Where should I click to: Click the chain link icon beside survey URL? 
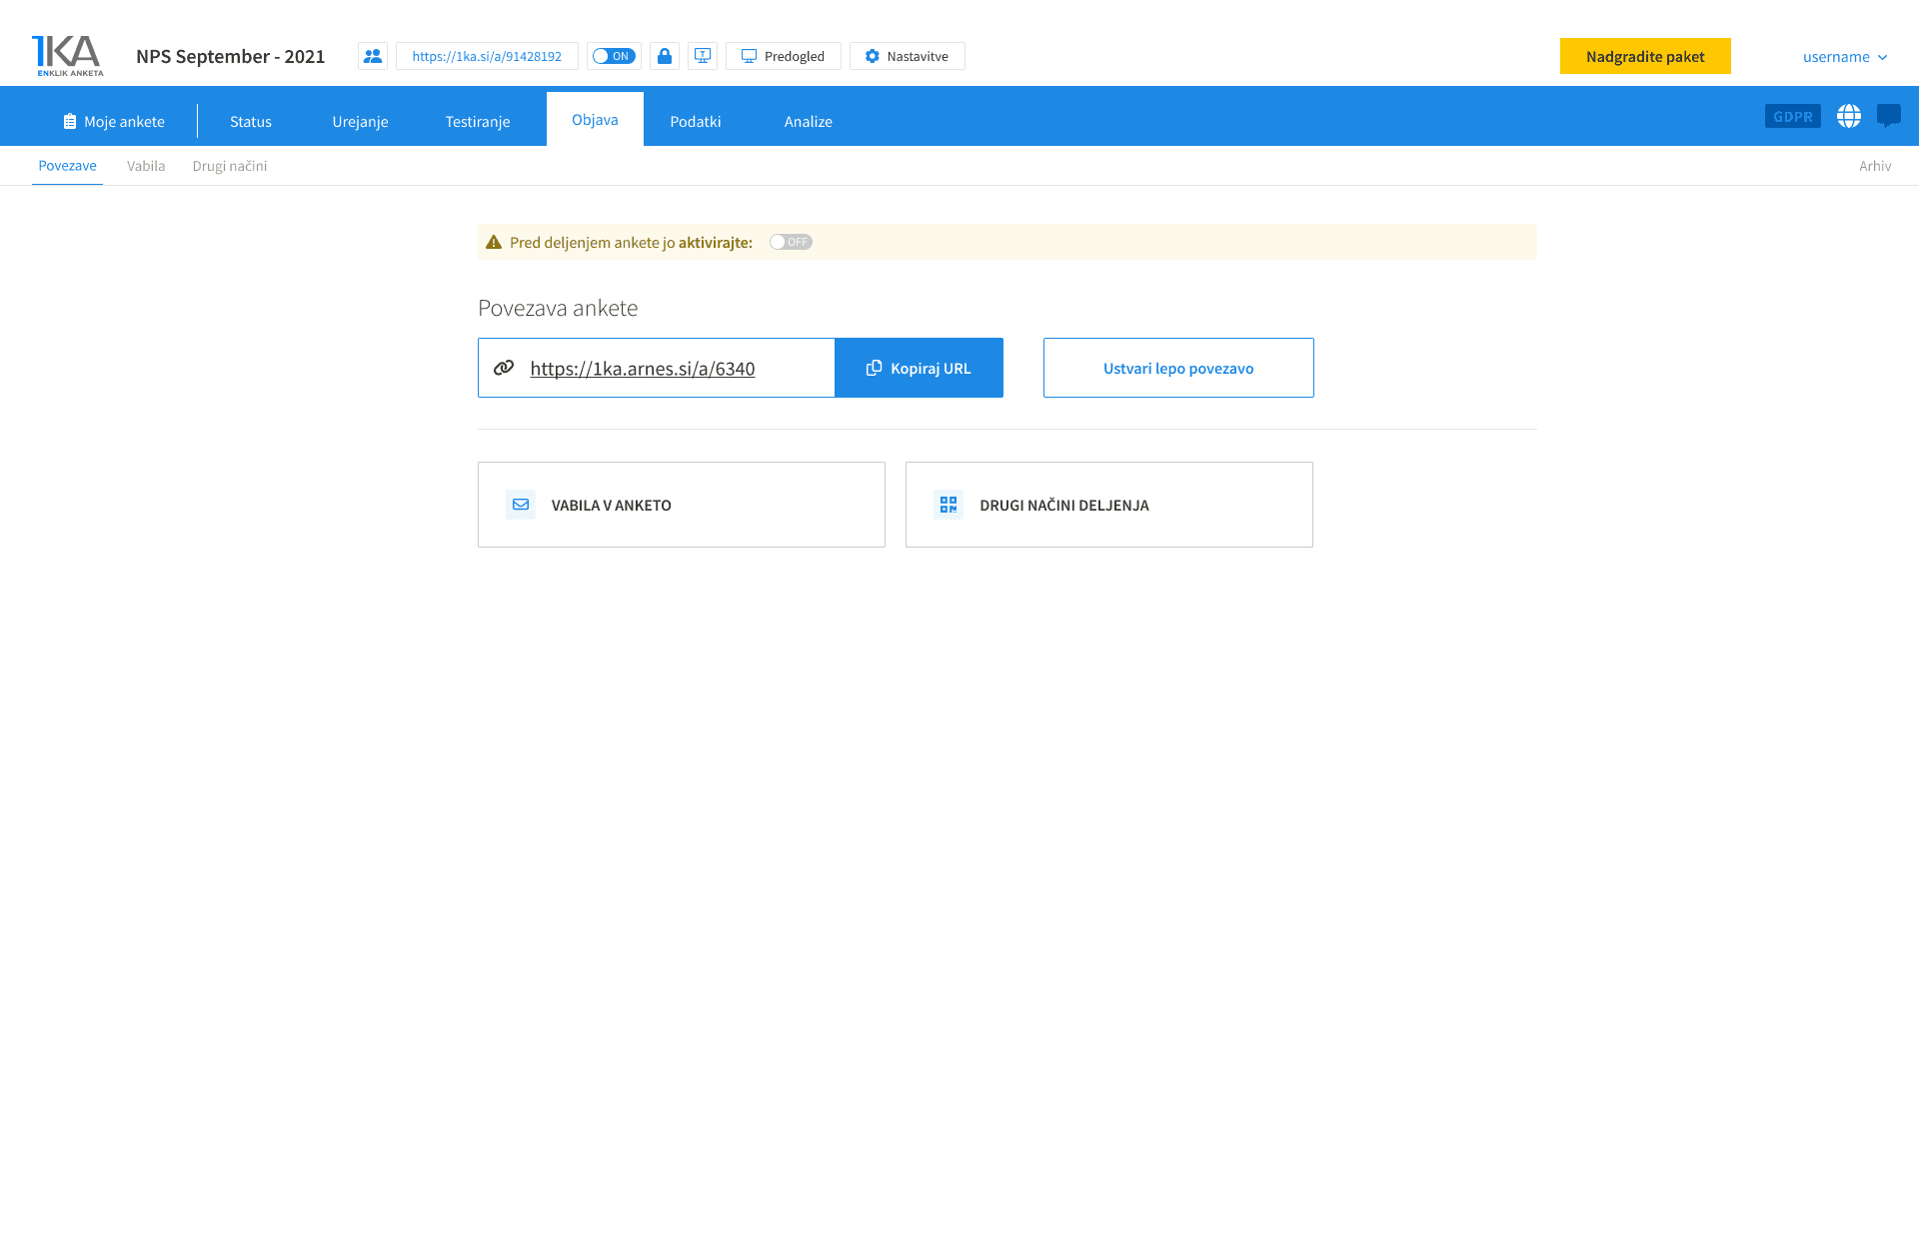(x=504, y=368)
